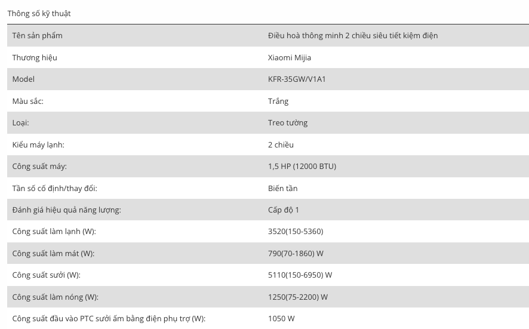Click the "Thông số kỹ thuật" heading
529x329 pixels.
tap(39, 13)
